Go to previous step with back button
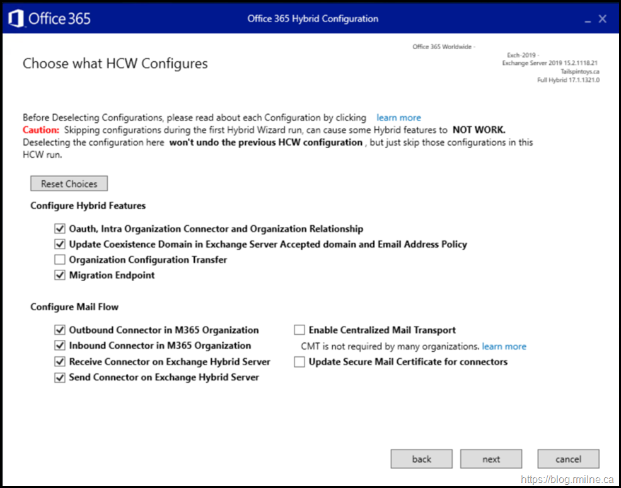The width and height of the screenshot is (621, 488). (x=421, y=459)
